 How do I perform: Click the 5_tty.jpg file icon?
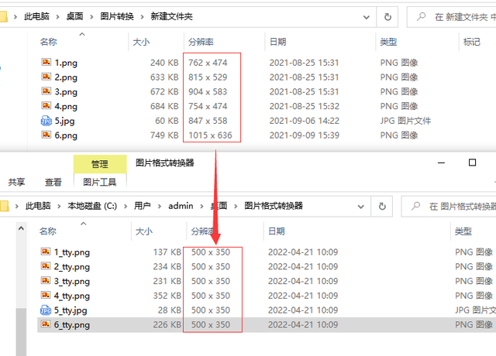[x=46, y=310]
